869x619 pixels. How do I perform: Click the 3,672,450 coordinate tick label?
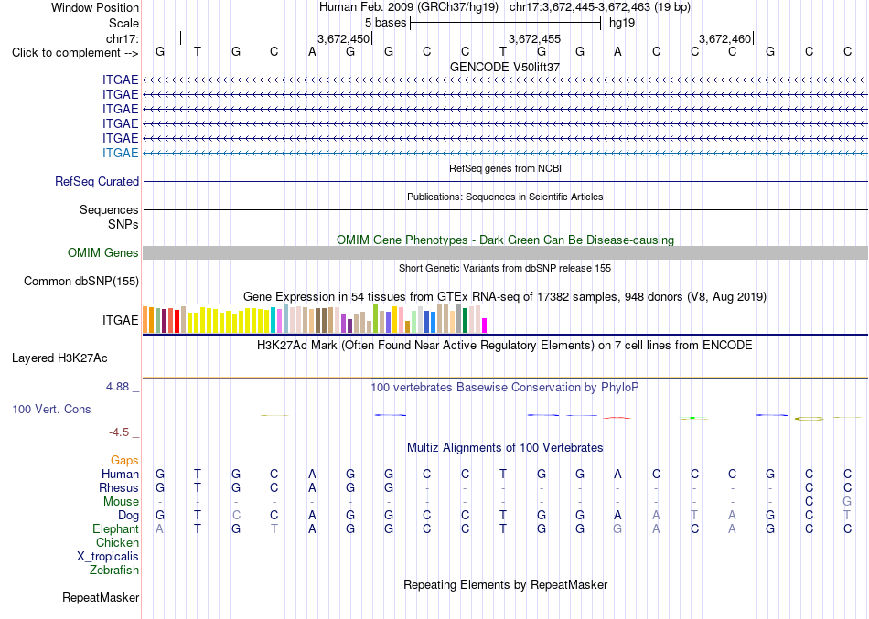click(343, 38)
